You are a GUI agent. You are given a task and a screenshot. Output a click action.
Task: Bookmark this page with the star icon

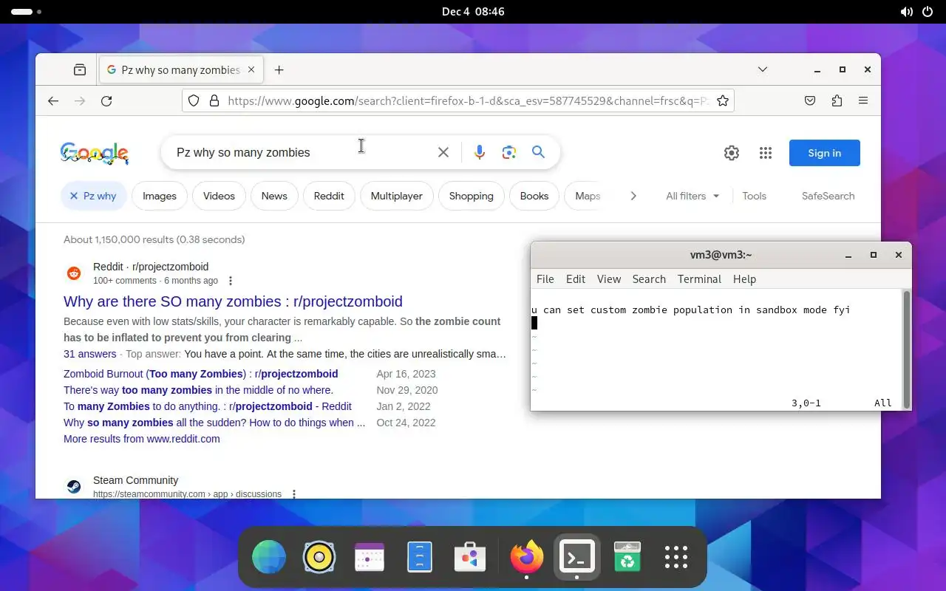click(x=723, y=101)
